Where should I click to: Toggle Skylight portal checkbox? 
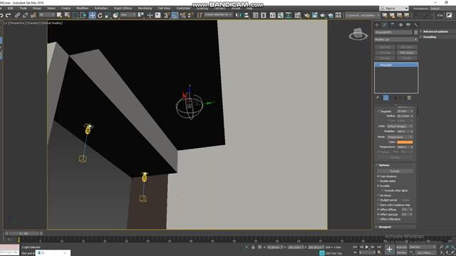pyautogui.click(x=378, y=200)
